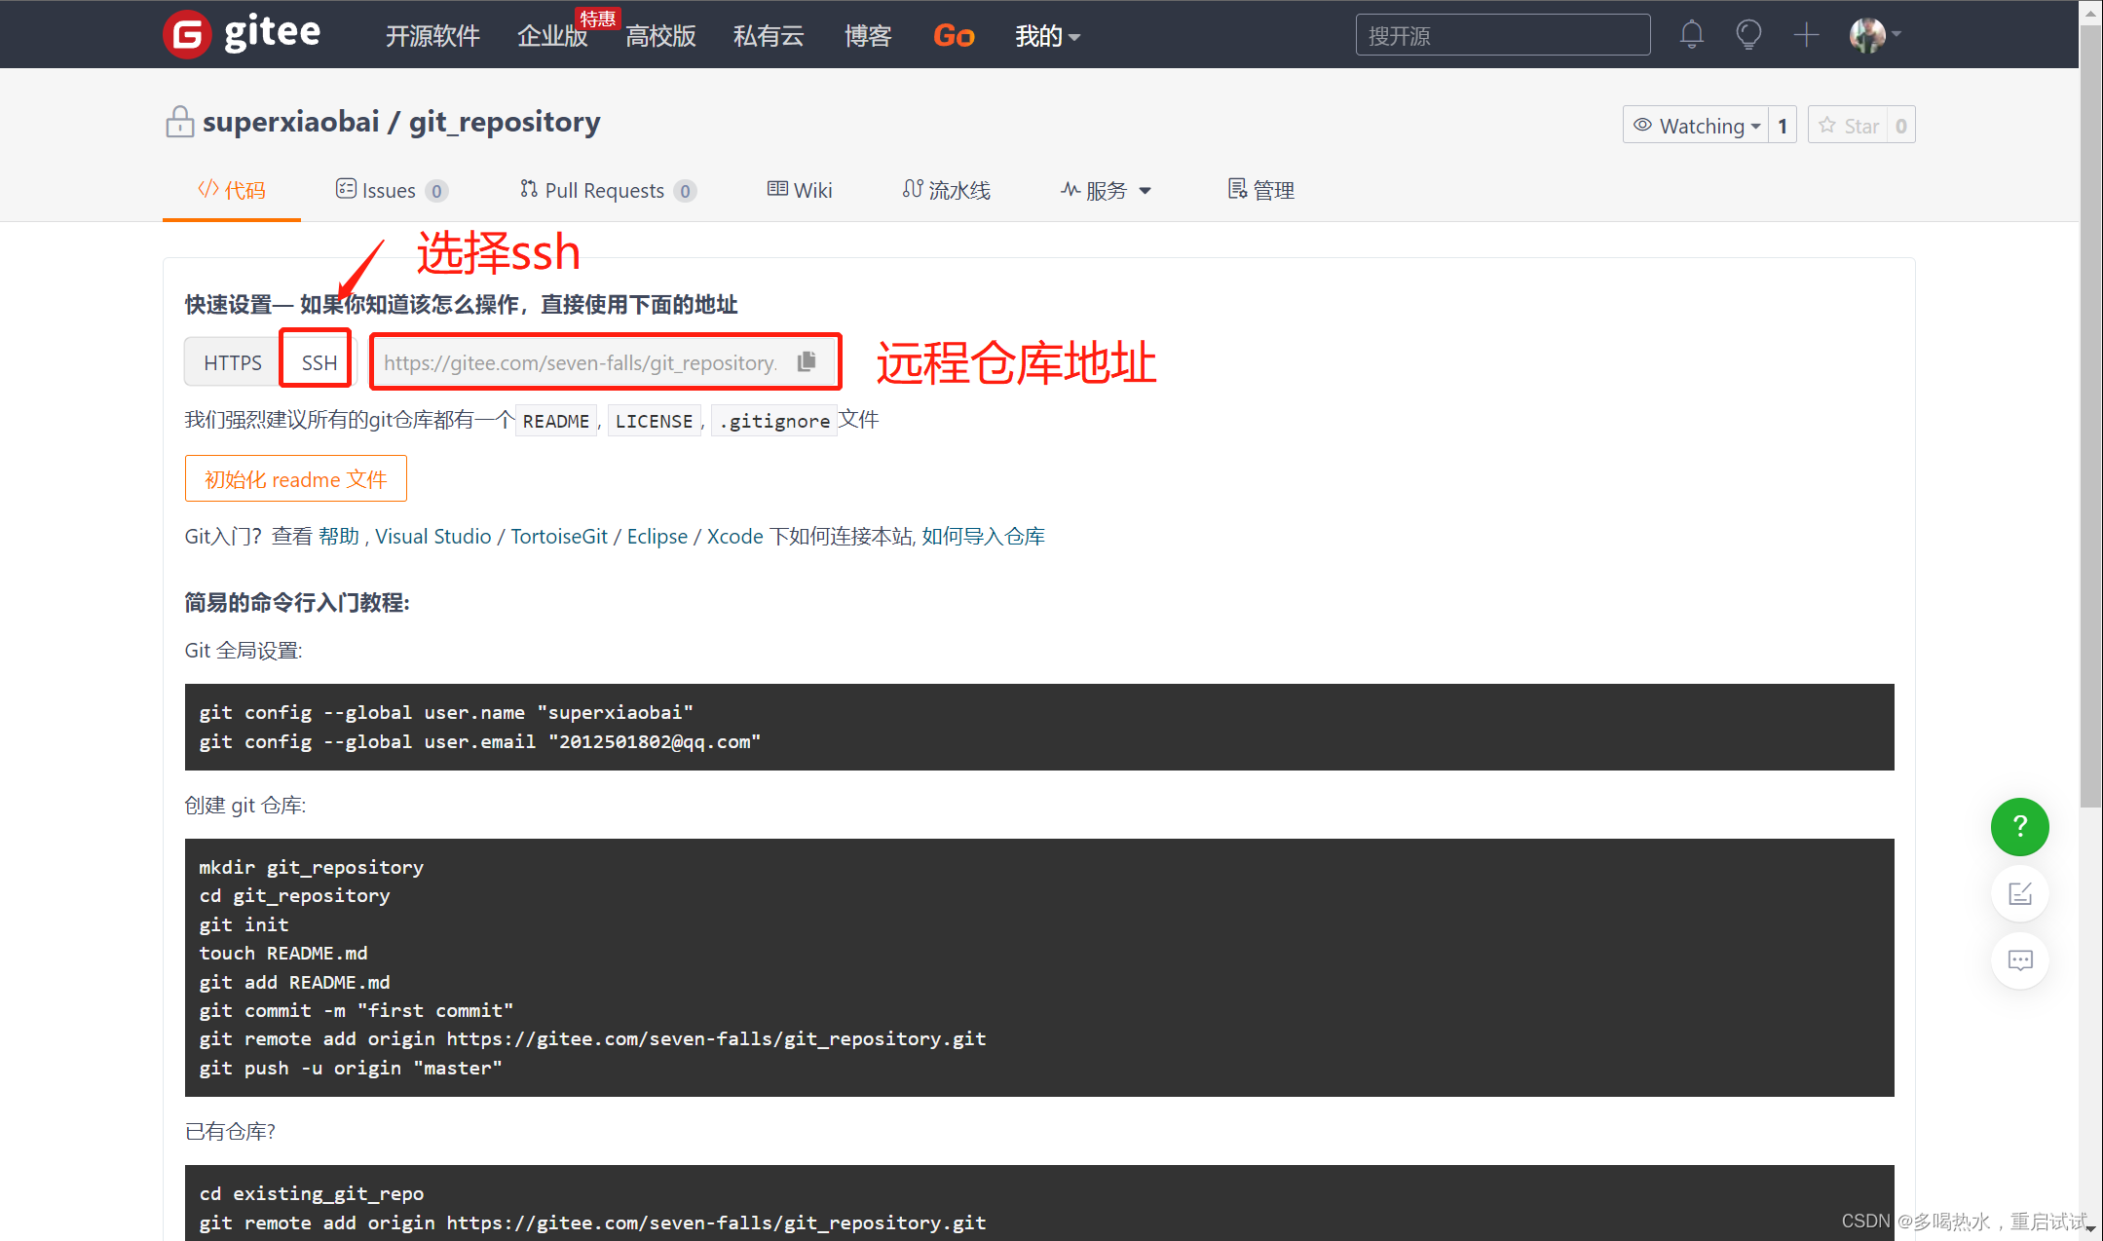2103x1241 pixels.
Task: Select the SSH protocol toggle
Action: tap(319, 362)
